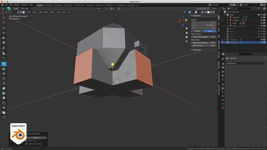267x150 pixels.
Task: Select the Knife tool
Action: click(x=4, y=83)
